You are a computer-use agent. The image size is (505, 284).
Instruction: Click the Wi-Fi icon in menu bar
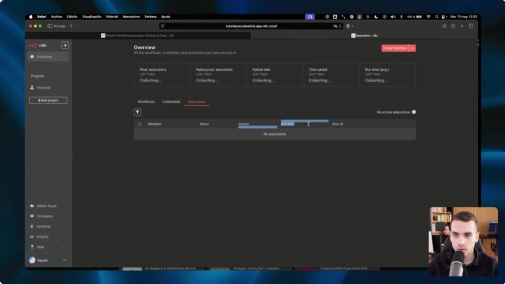[428, 17]
